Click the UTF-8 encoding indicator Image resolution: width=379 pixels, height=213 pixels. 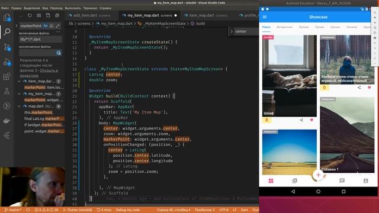[x=224, y=210]
